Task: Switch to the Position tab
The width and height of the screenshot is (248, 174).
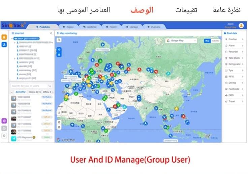Action: (43, 27)
